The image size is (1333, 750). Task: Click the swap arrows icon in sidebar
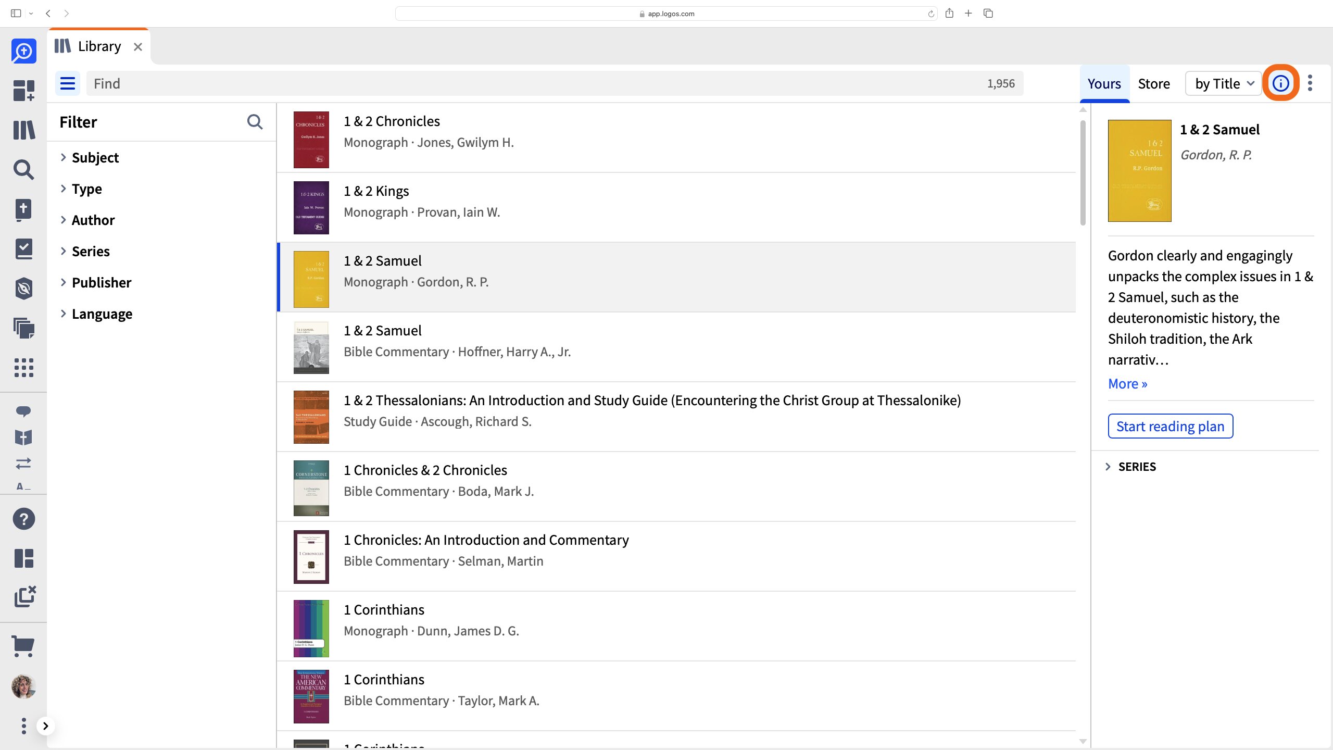(23, 463)
